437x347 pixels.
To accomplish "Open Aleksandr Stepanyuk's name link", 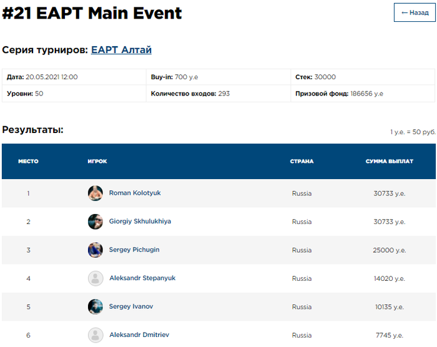I will [142, 278].
